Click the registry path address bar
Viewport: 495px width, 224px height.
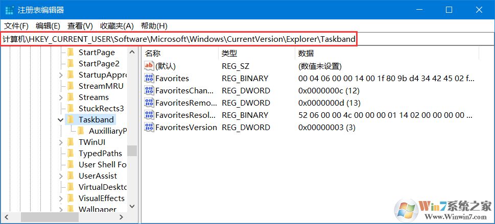tap(179, 39)
